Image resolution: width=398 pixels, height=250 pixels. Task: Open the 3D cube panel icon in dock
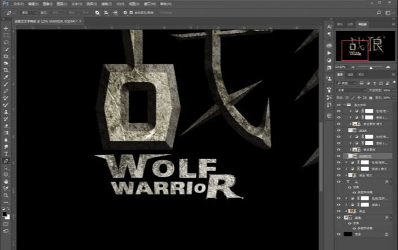coord(329,116)
